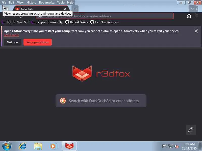
Task: Select the New Tab tab
Action: [41, 9]
